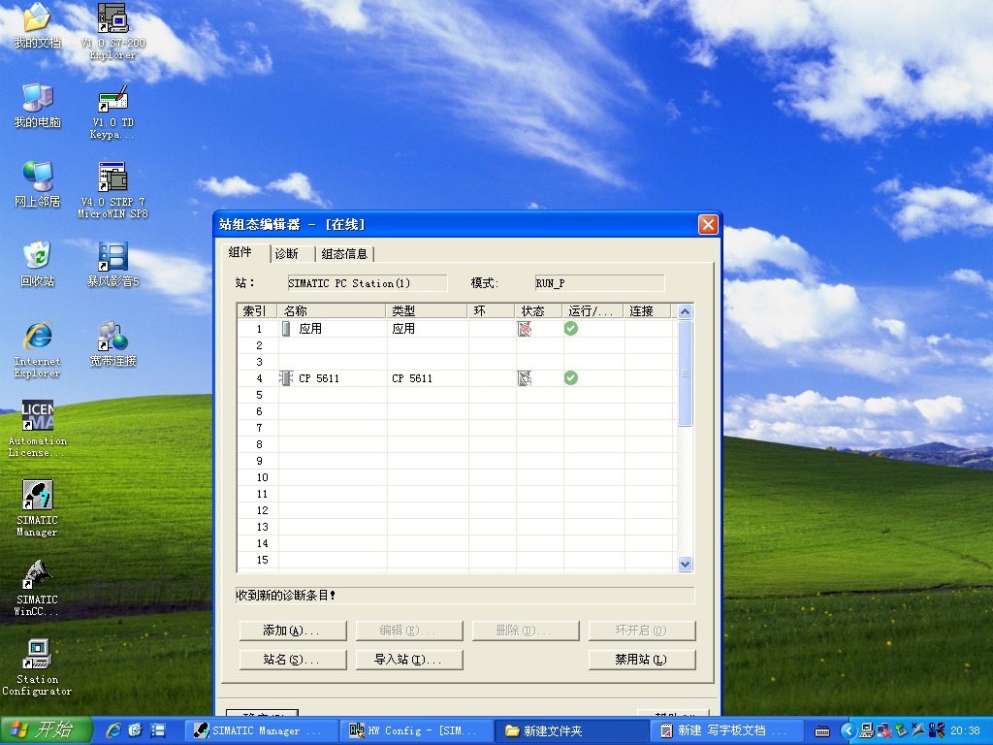Click the 运行/... column header
This screenshot has width=993, height=745.
point(593,311)
